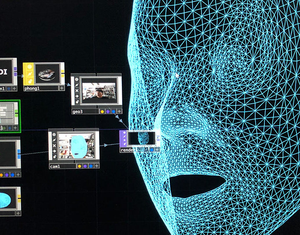The height and width of the screenshot is (235, 300).
Task: Click the lightning clone-immune flag on geo3
Action: pos(77,85)
